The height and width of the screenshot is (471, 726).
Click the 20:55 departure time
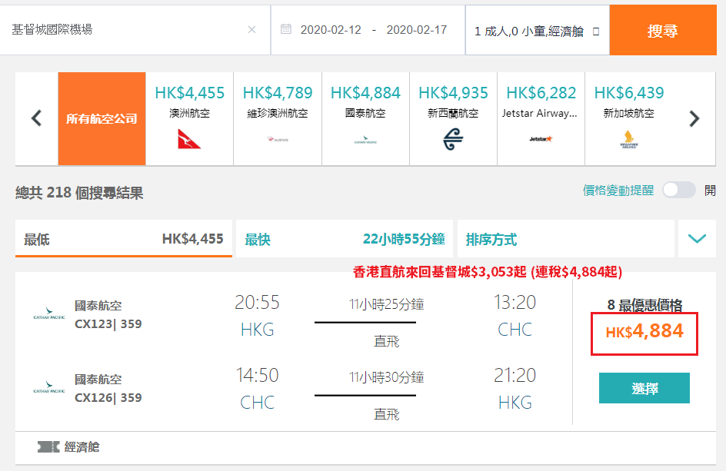pos(257,303)
